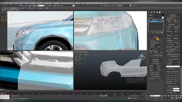This screenshot has height=102, width=182.
Task: Collapse the Polygon Smoothing Groups rollout
Action: (x=173, y=72)
